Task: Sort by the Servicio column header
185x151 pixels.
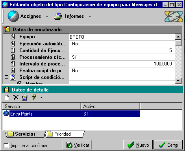Action: click(x=41, y=106)
